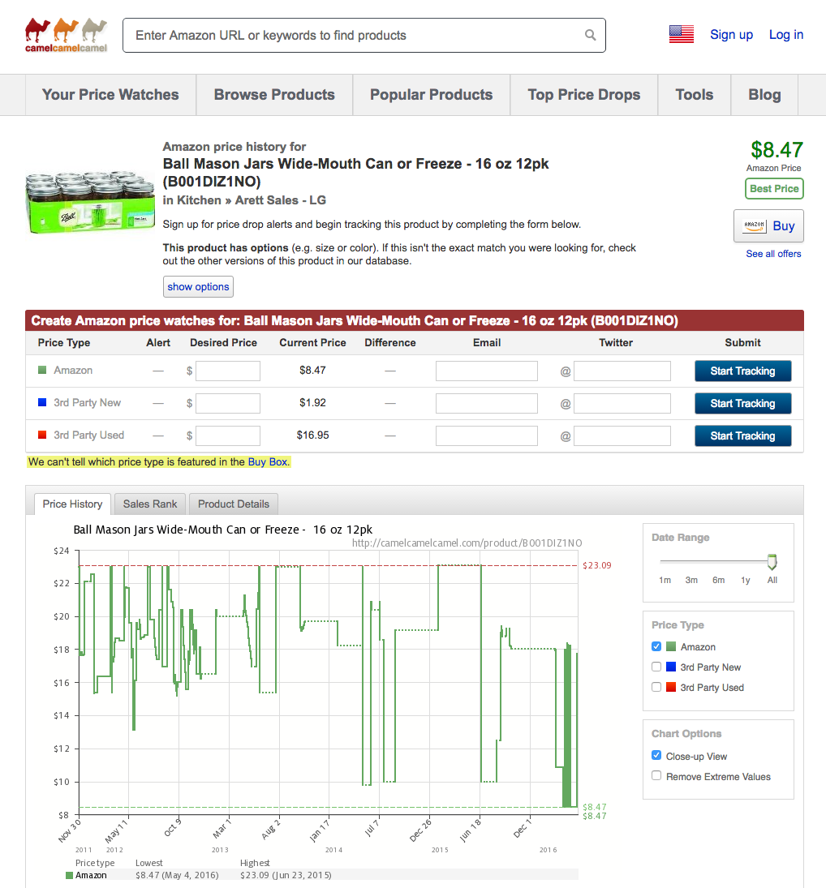Click the Amazon logo on Buy button

pos(754,226)
